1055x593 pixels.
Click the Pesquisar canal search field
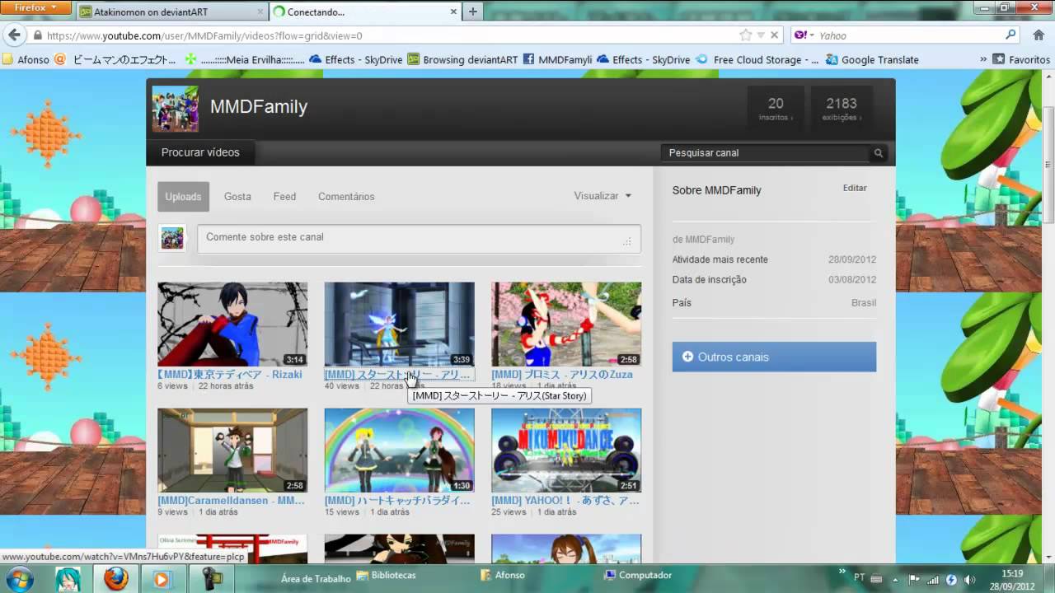coord(766,153)
